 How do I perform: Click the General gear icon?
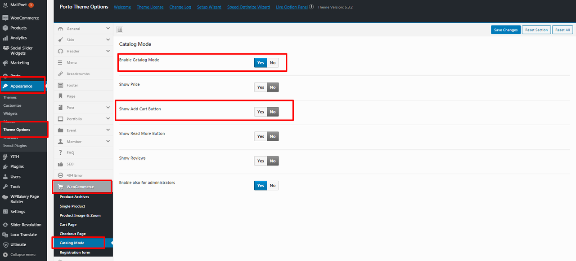click(60, 29)
